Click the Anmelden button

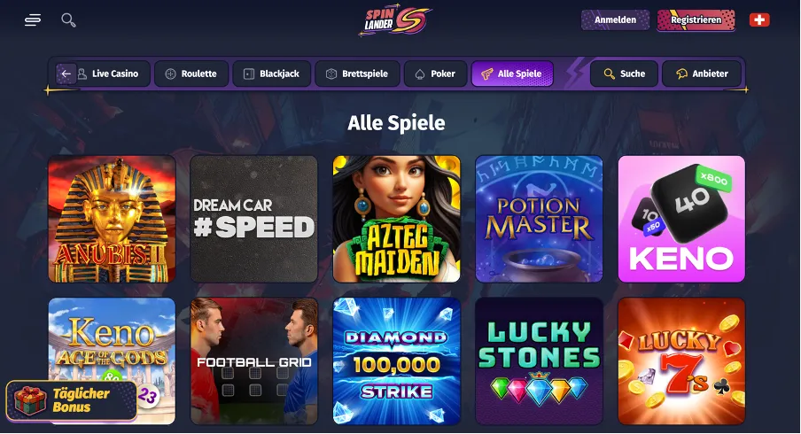click(x=615, y=19)
